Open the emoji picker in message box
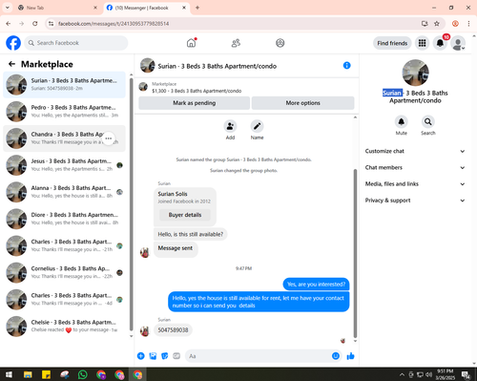The image size is (477, 381). click(336, 356)
